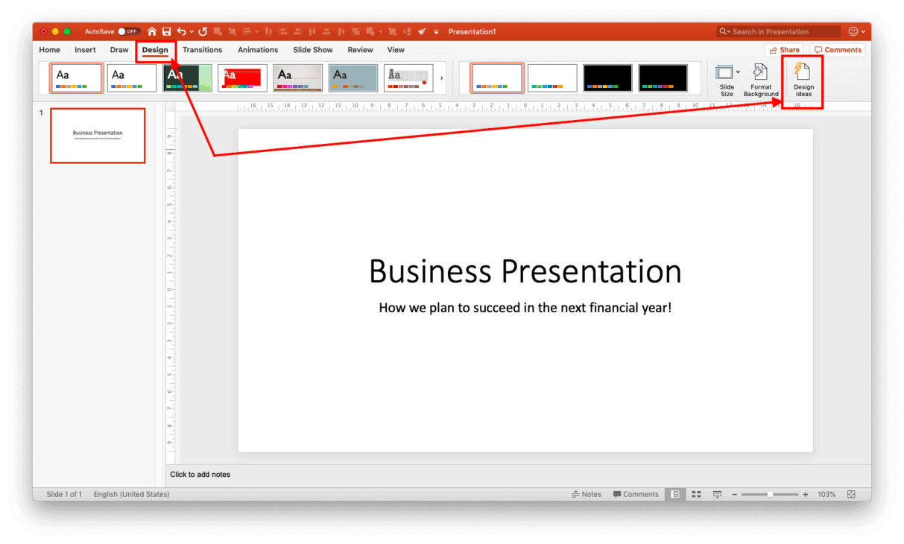Screen dimensions: 904x544
Task: Switch to Slide Sorter view
Action: 695,493
